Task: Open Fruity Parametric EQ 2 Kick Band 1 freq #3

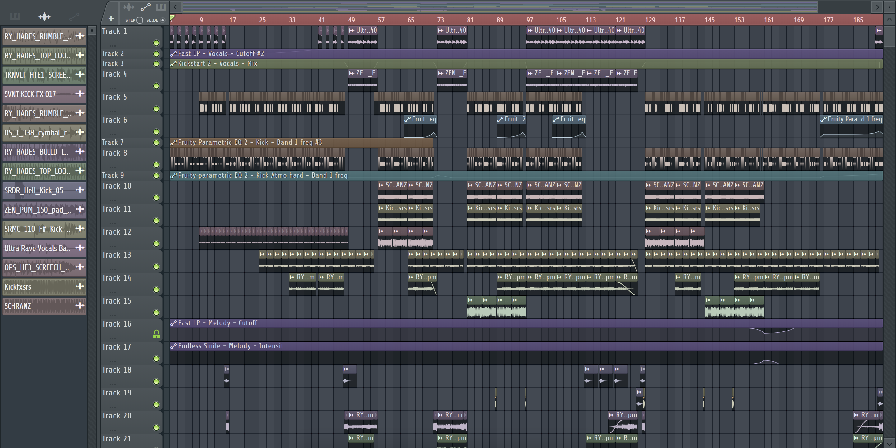Action: pyautogui.click(x=301, y=142)
